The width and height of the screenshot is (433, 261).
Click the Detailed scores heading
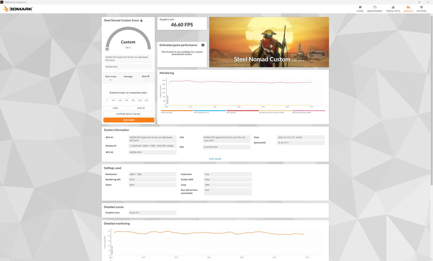(x=114, y=207)
